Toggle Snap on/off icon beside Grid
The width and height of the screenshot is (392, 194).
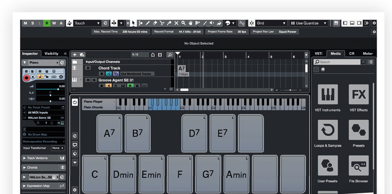pos(252,23)
